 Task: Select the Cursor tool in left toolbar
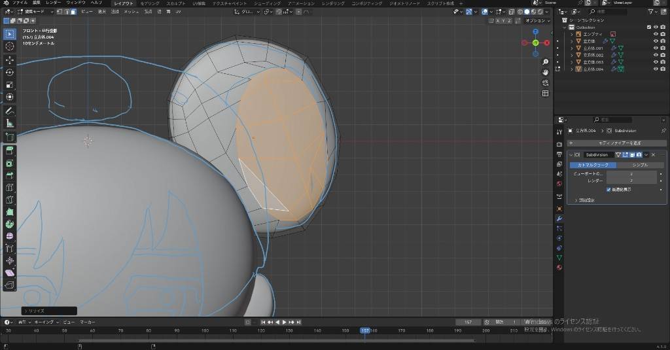[x=10, y=46]
